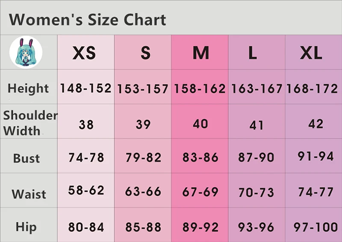Click the 91-94 bust cell for XL
The image size is (342, 242).
[x=315, y=156]
